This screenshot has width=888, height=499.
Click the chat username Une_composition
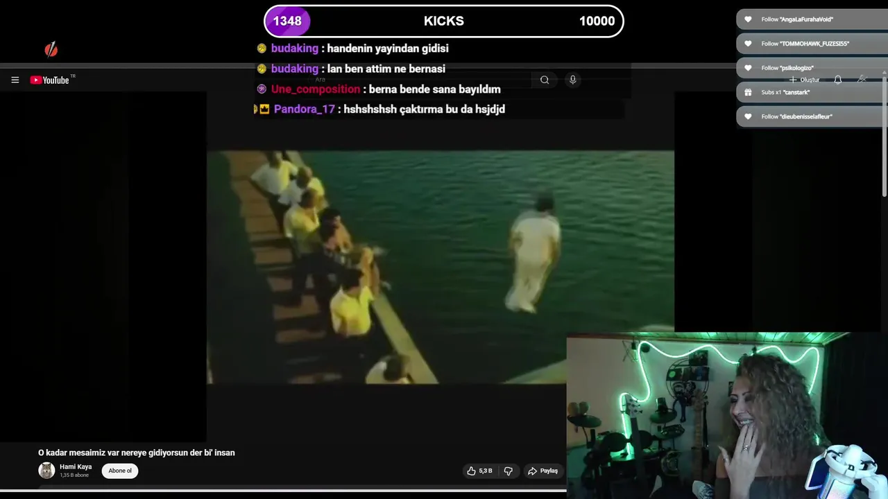tap(316, 89)
